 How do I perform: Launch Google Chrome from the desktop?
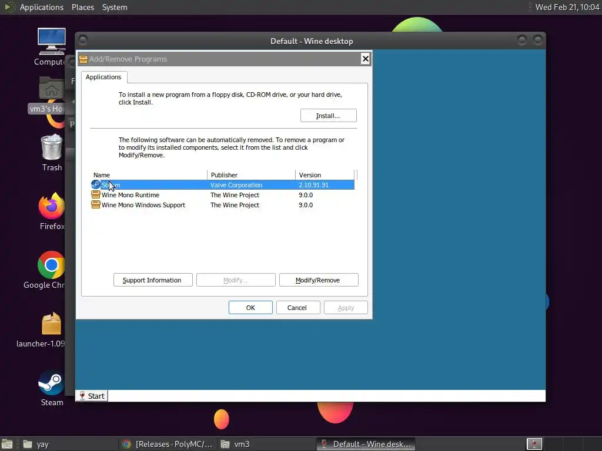coord(51,265)
